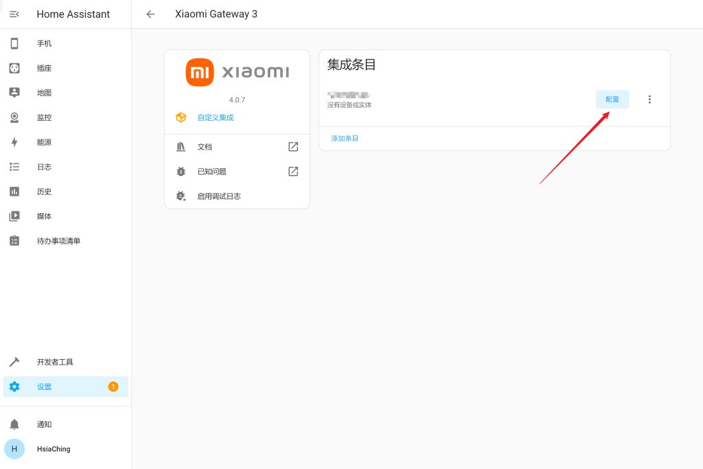703x469 pixels.
Task: Open the HsiaChing user avatar
Action: 14,449
